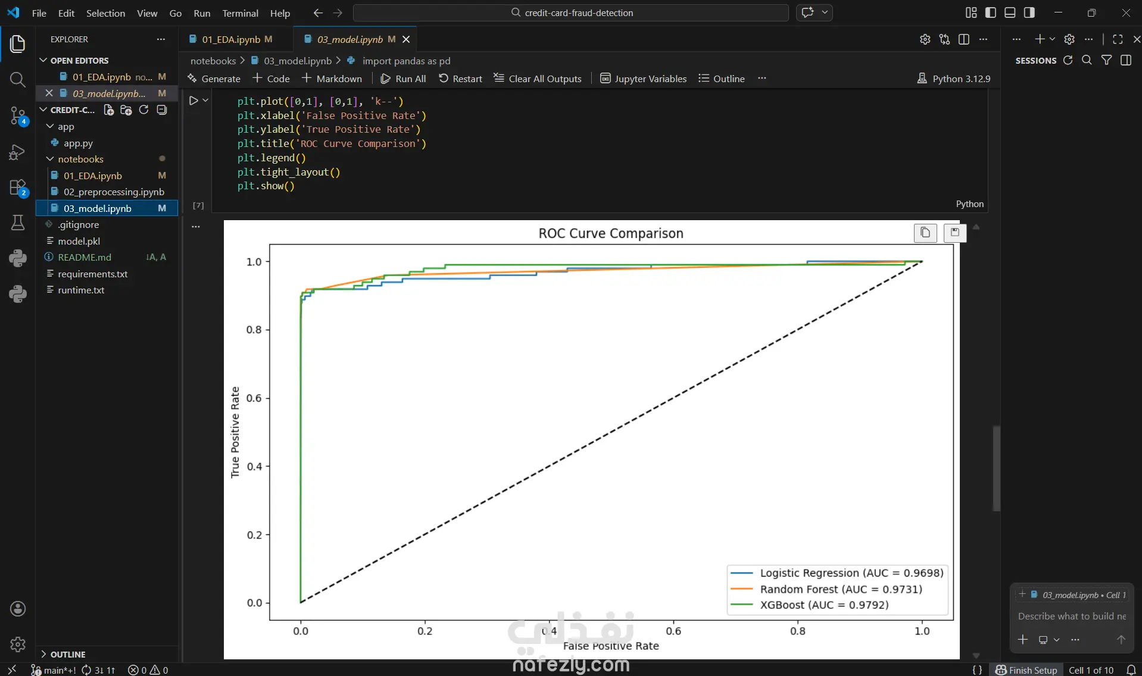Save the ROC plot output image
Viewport: 1142px width, 676px height.
tap(954, 233)
